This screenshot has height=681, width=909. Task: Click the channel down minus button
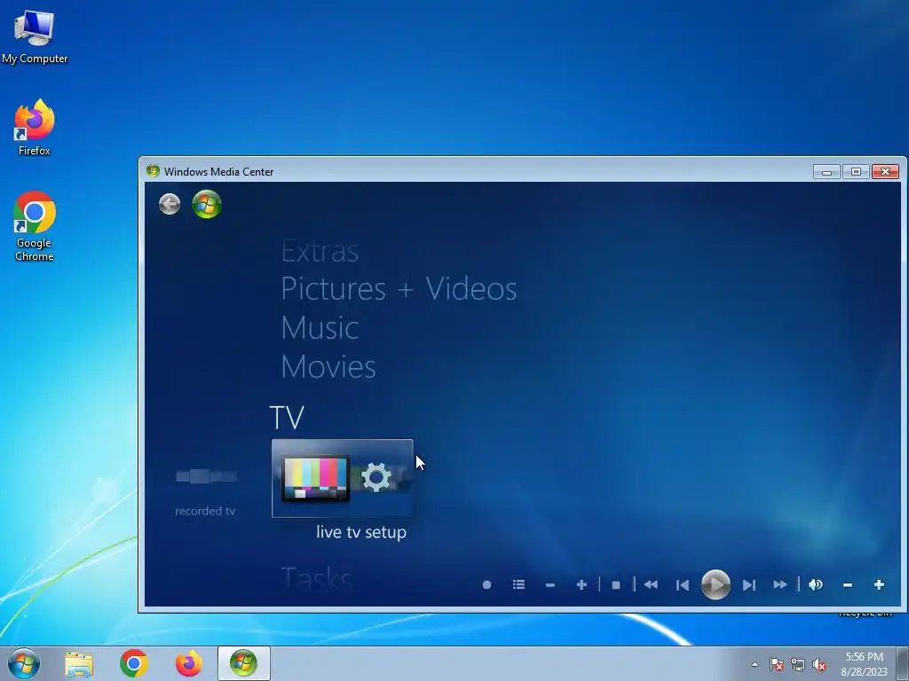point(550,585)
